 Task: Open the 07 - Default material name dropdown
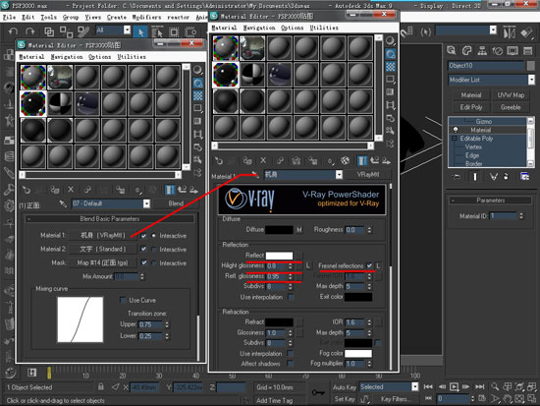(146, 203)
